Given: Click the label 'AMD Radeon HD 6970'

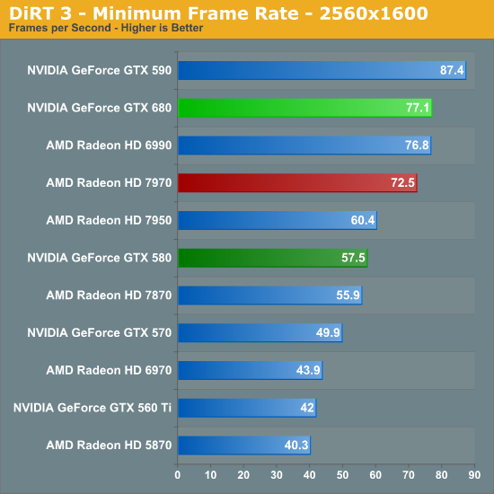Looking at the screenshot, I should 109,370.
